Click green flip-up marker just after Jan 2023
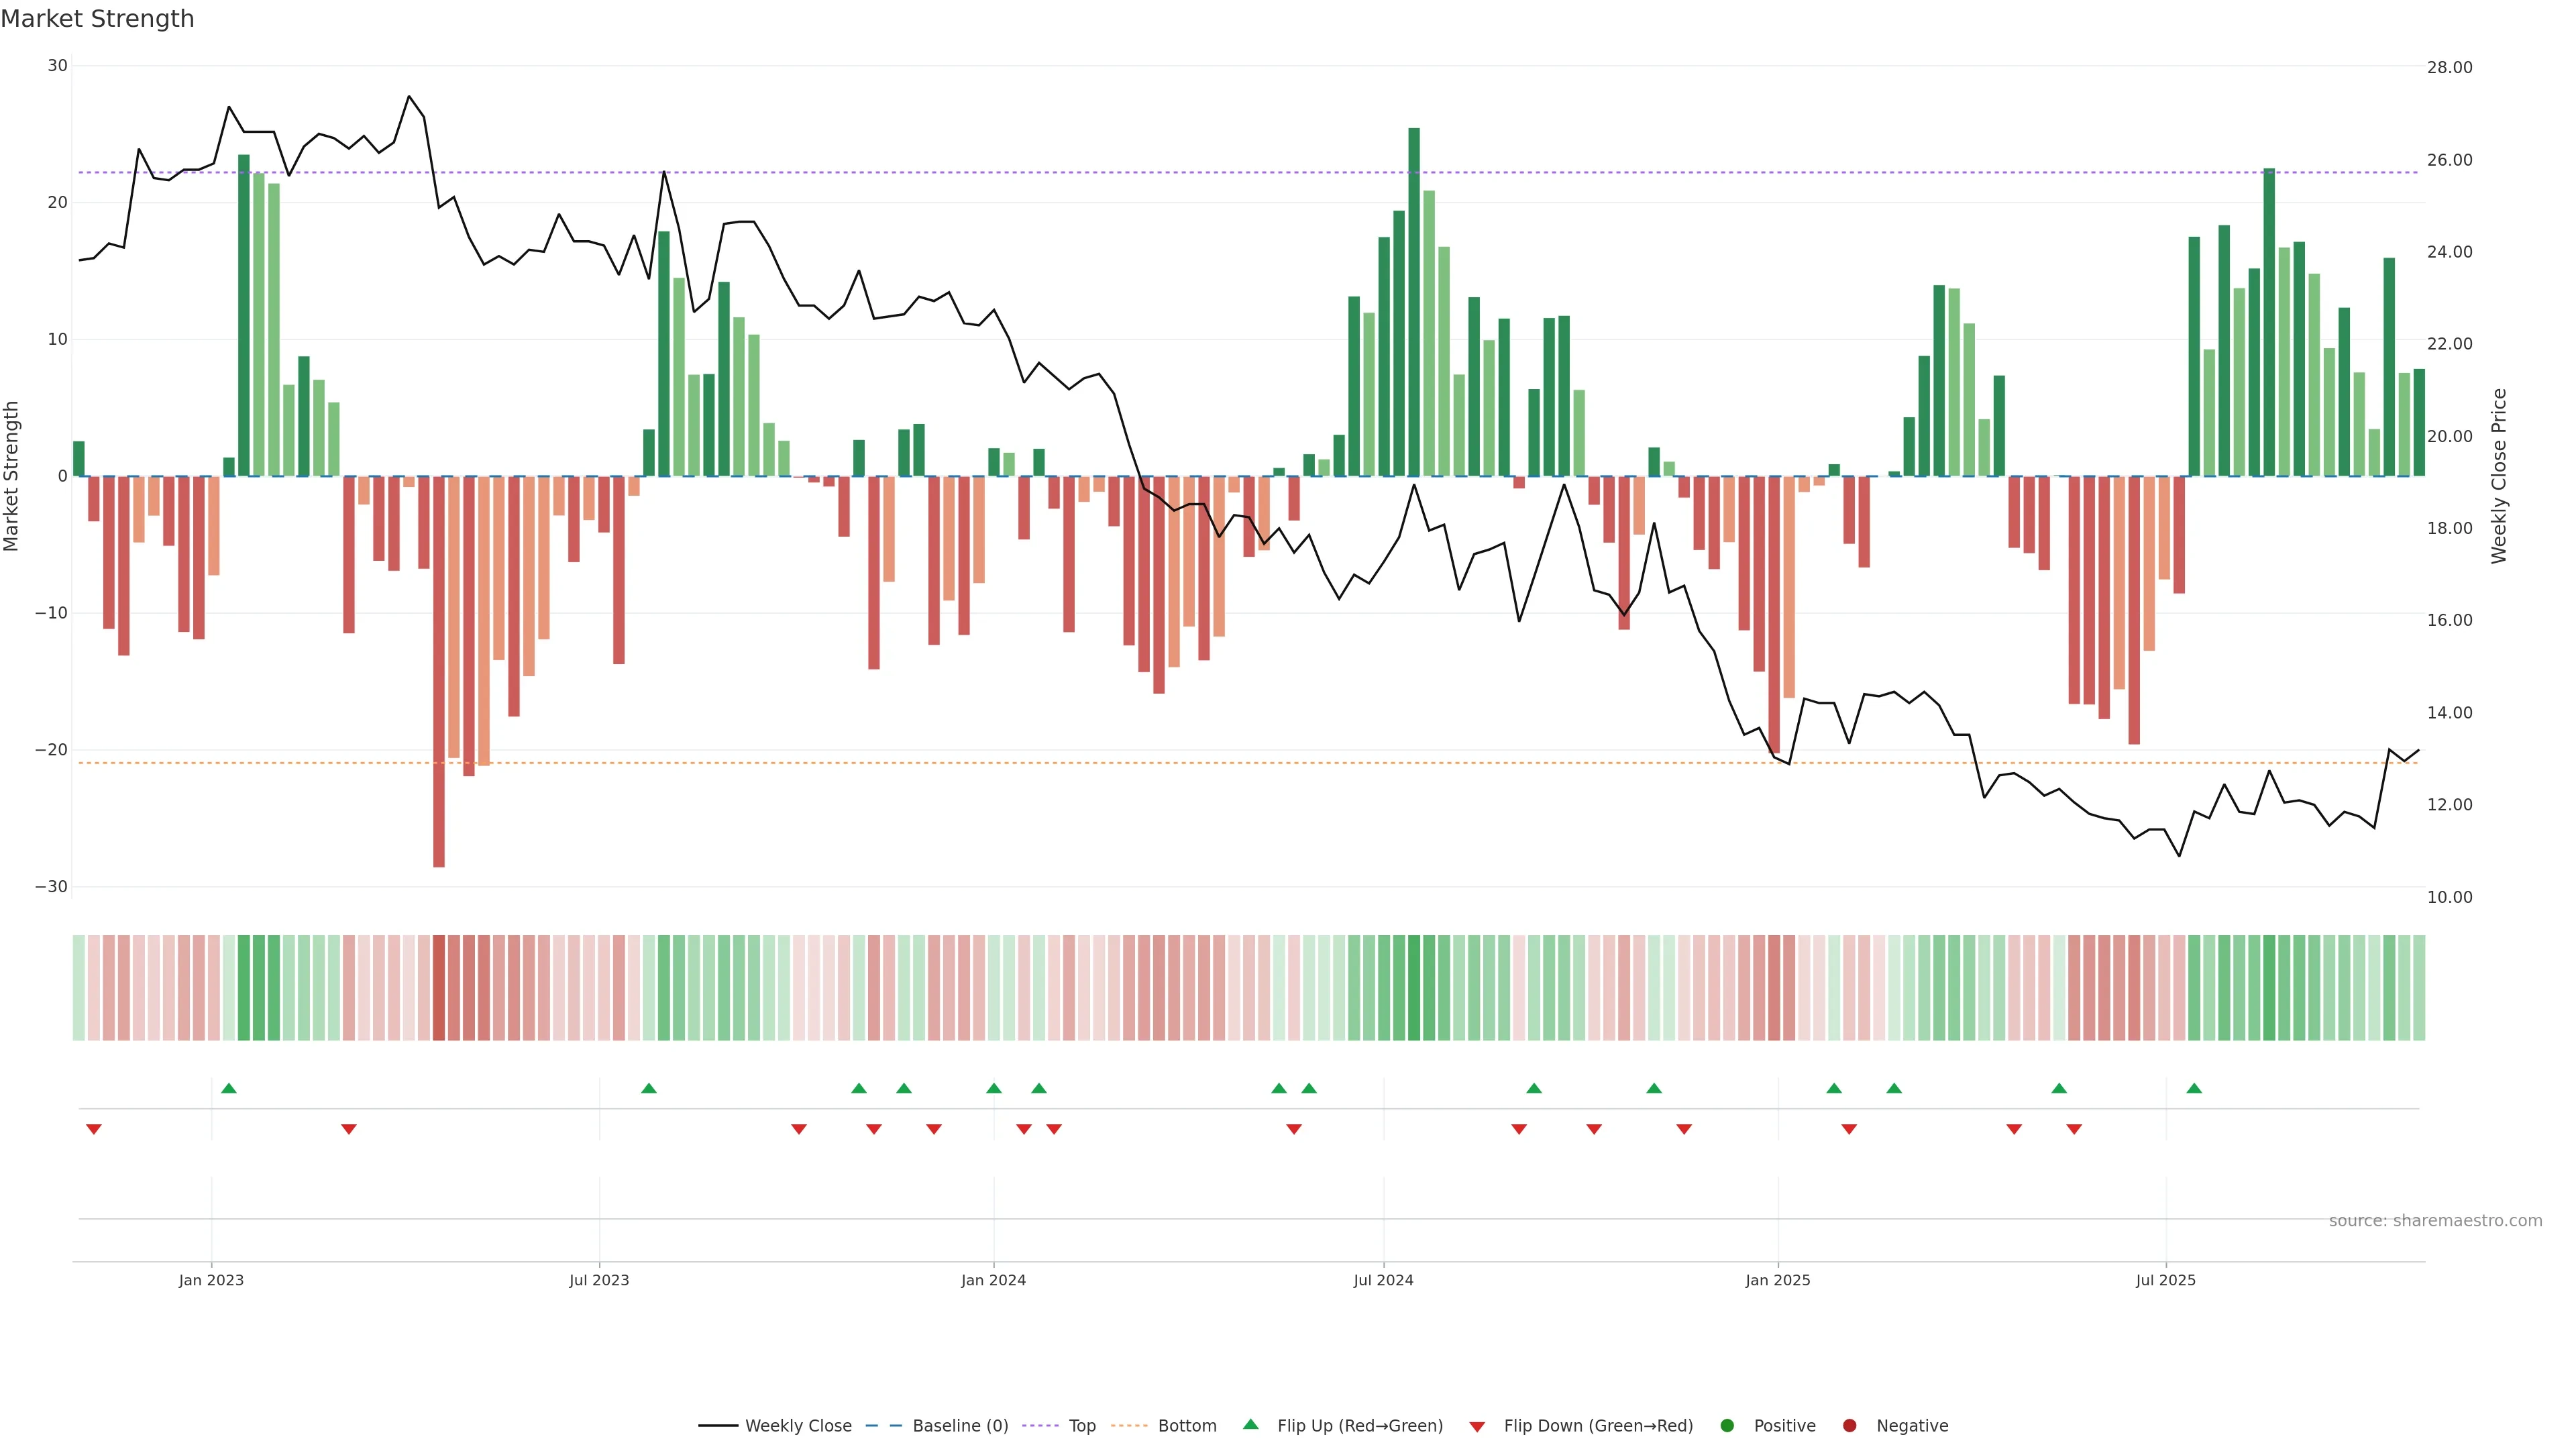The width and height of the screenshot is (2576, 1449). point(229,1088)
